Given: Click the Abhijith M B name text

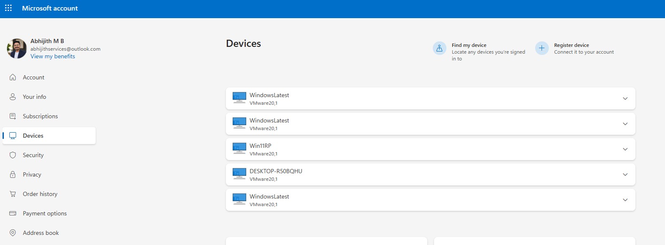Looking at the screenshot, I should (x=47, y=41).
